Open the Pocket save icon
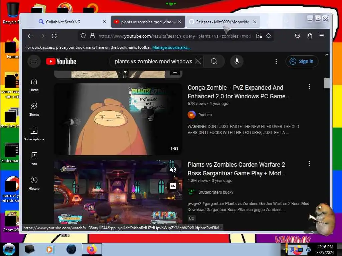 coord(298,36)
